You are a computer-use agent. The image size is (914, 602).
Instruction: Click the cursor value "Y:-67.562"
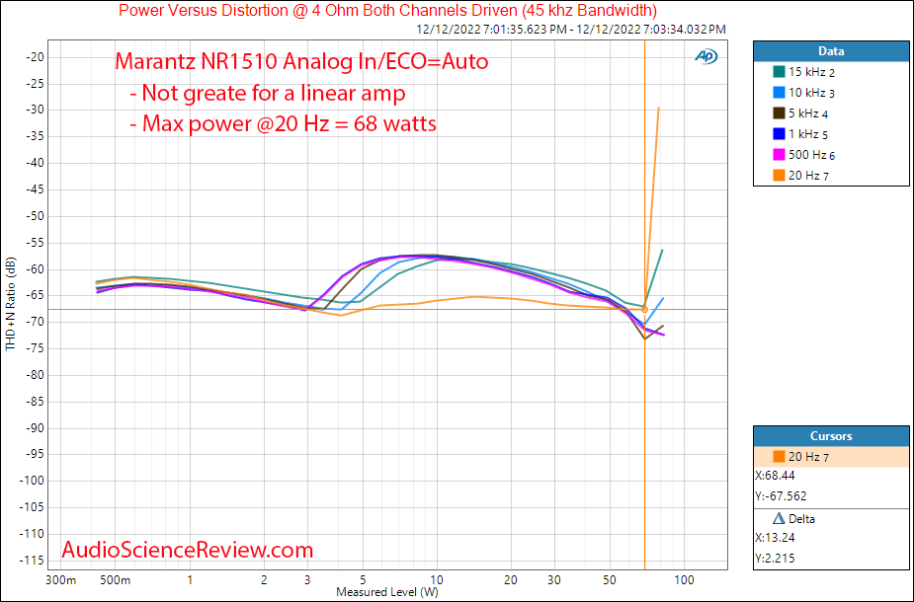(781, 496)
